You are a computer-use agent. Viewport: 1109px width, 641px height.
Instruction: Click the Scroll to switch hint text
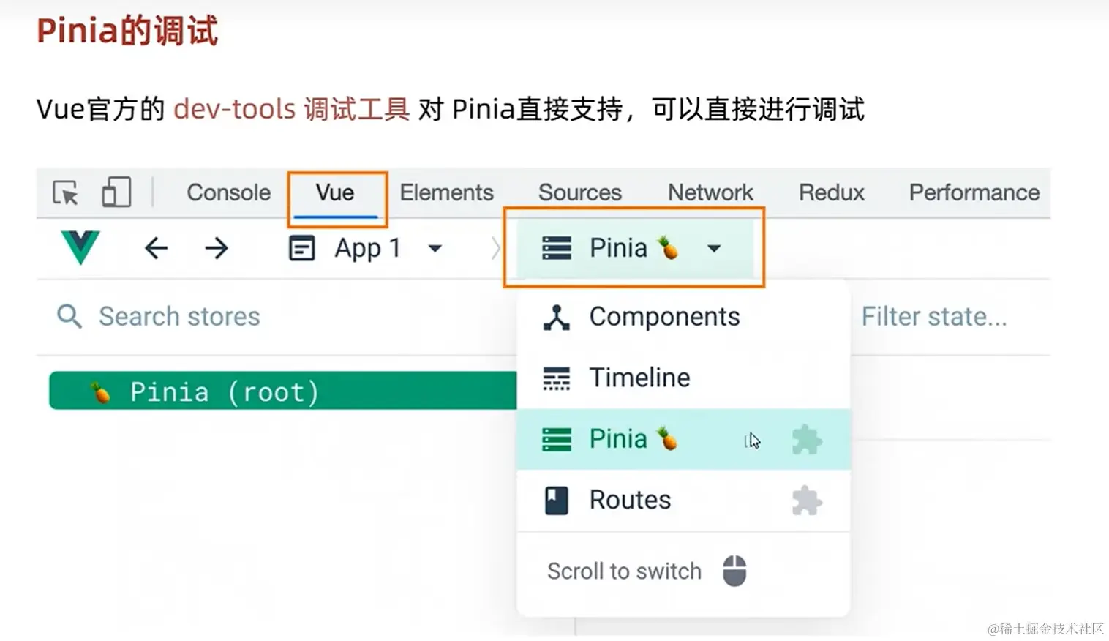pyautogui.click(x=625, y=571)
